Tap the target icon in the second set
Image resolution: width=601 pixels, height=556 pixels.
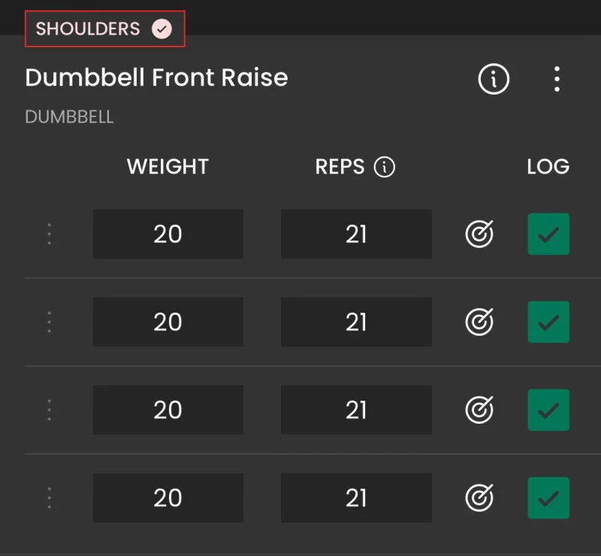pos(479,322)
